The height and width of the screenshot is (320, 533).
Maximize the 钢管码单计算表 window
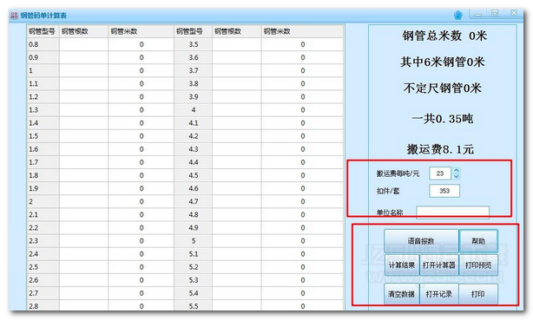(x=495, y=13)
